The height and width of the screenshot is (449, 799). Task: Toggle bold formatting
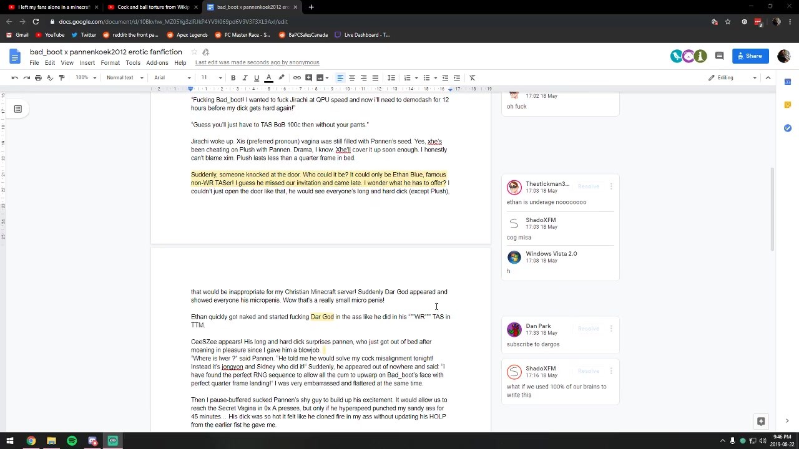233,78
